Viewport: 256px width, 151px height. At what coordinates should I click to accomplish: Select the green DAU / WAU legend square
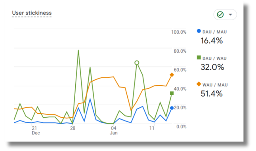pyautogui.click(x=199, y=57)
